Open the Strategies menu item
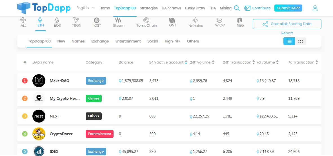The height and width of the screenshot is (156, 333). [149, 8]
